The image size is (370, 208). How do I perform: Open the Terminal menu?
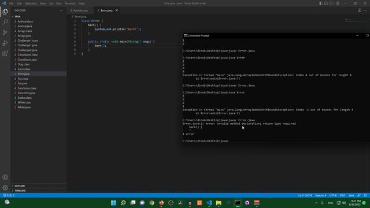point(70,3)
